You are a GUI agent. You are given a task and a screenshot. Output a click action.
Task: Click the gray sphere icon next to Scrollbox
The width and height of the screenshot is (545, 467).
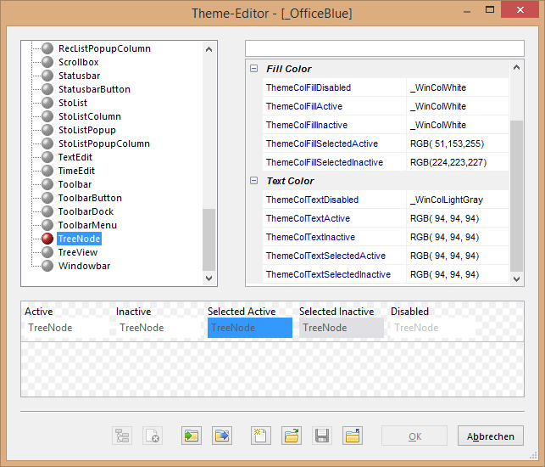coord(47,62)
